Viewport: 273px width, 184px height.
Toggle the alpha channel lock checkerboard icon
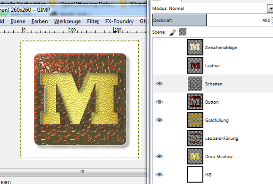pos(183,32)
